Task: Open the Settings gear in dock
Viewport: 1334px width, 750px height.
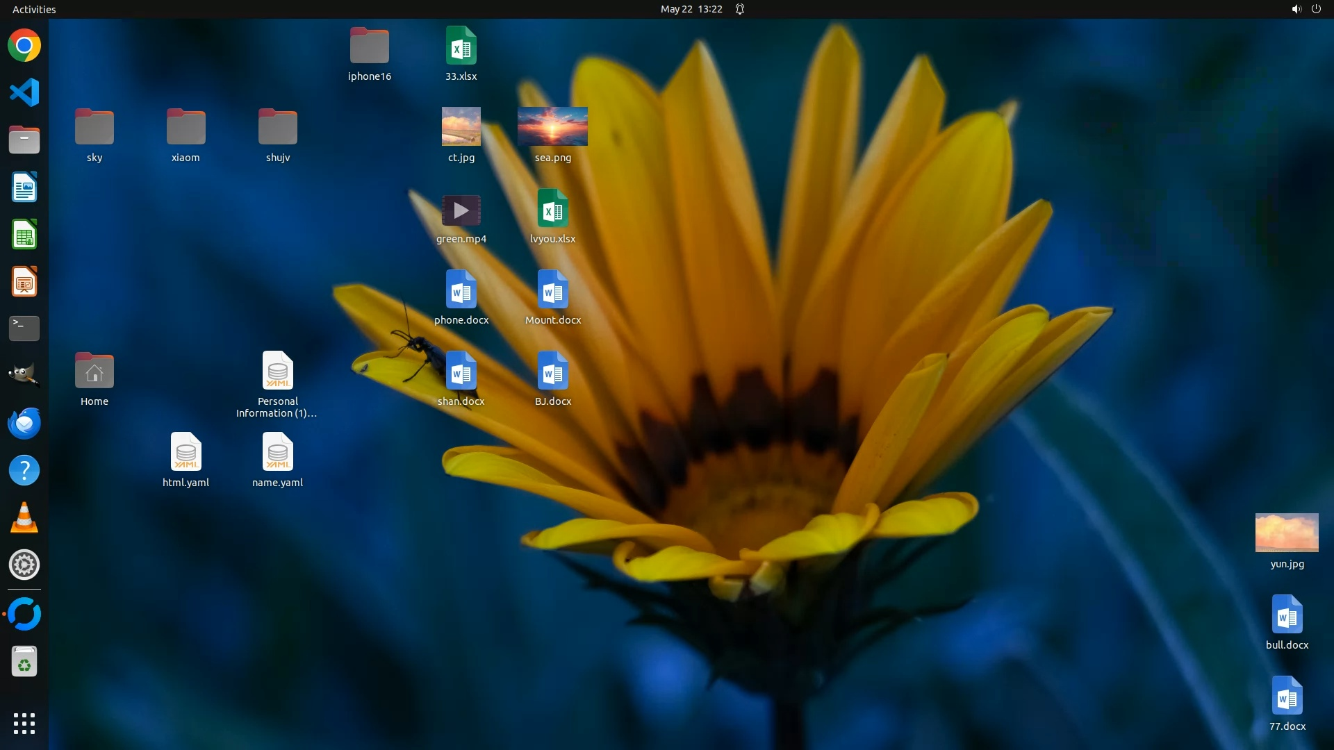Action: [24, 565]
